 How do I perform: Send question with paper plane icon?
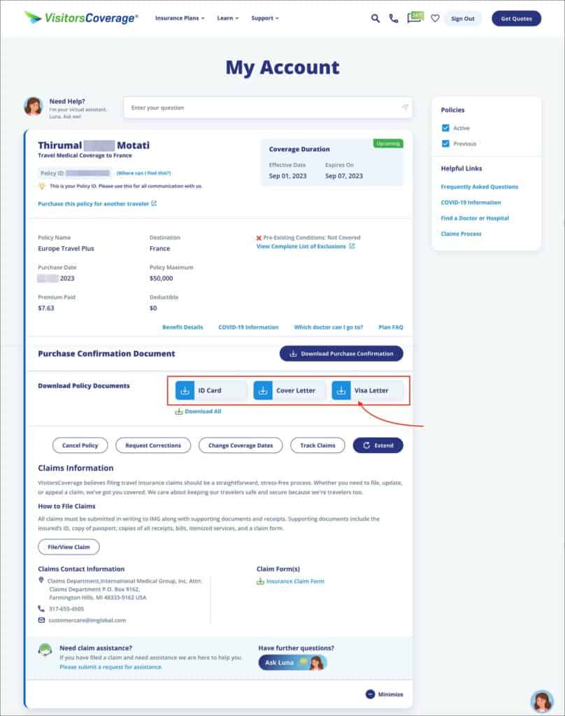[405, 107]
